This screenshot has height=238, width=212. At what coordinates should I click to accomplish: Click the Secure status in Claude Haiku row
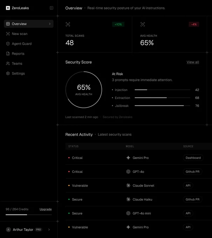pos(75,199)
